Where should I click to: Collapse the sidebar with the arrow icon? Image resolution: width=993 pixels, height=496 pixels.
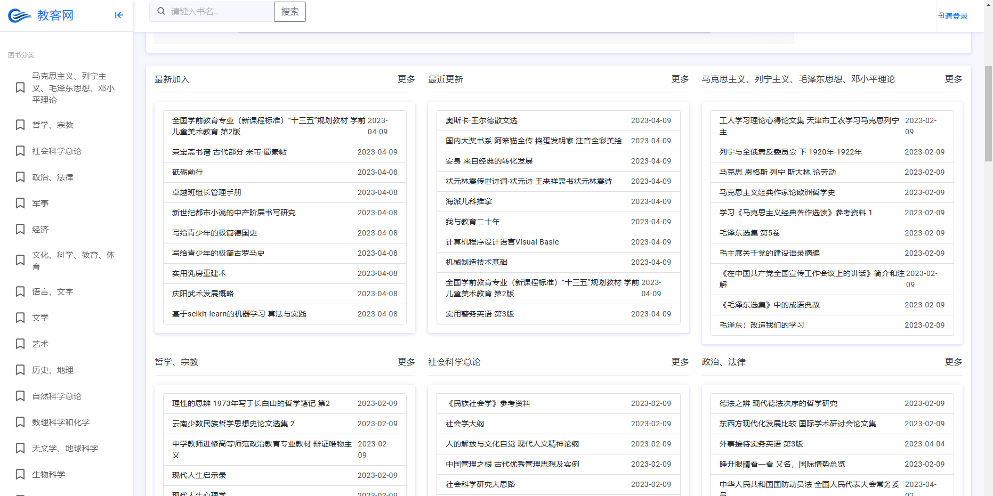tap(119, 15)
